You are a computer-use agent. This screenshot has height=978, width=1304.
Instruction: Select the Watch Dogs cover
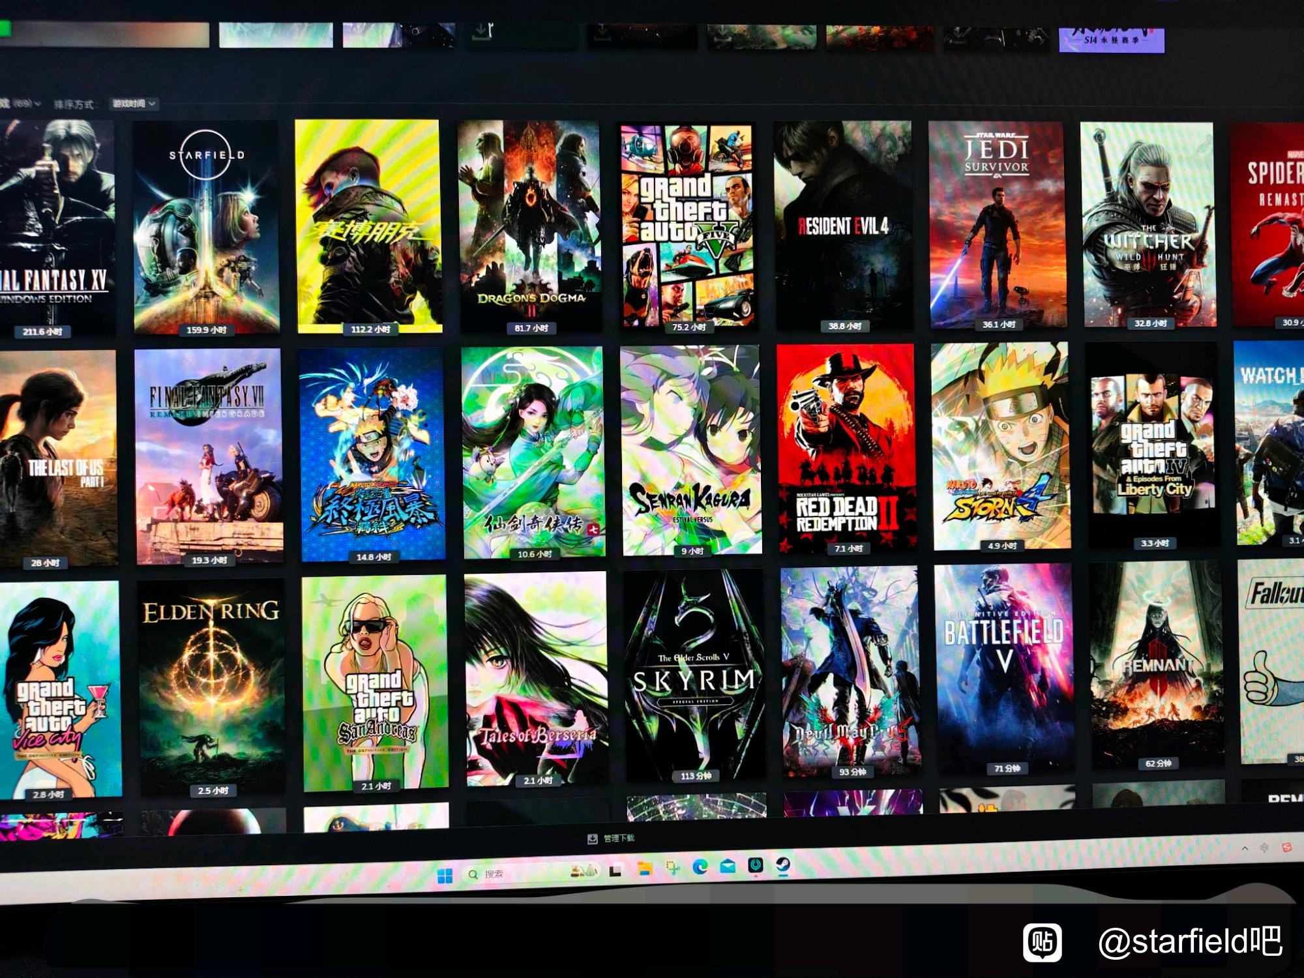pos(1270,443)
